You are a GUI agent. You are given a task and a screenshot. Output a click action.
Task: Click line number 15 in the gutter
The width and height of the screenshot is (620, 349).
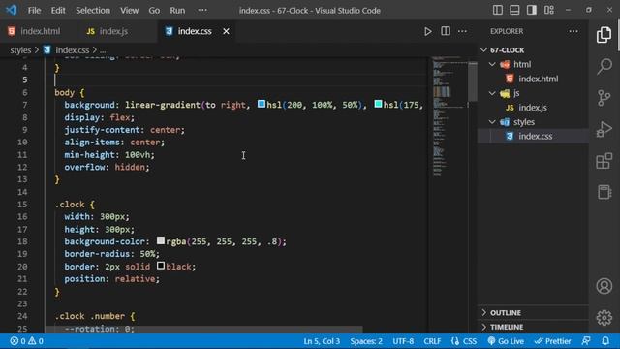tap(22, 205)
